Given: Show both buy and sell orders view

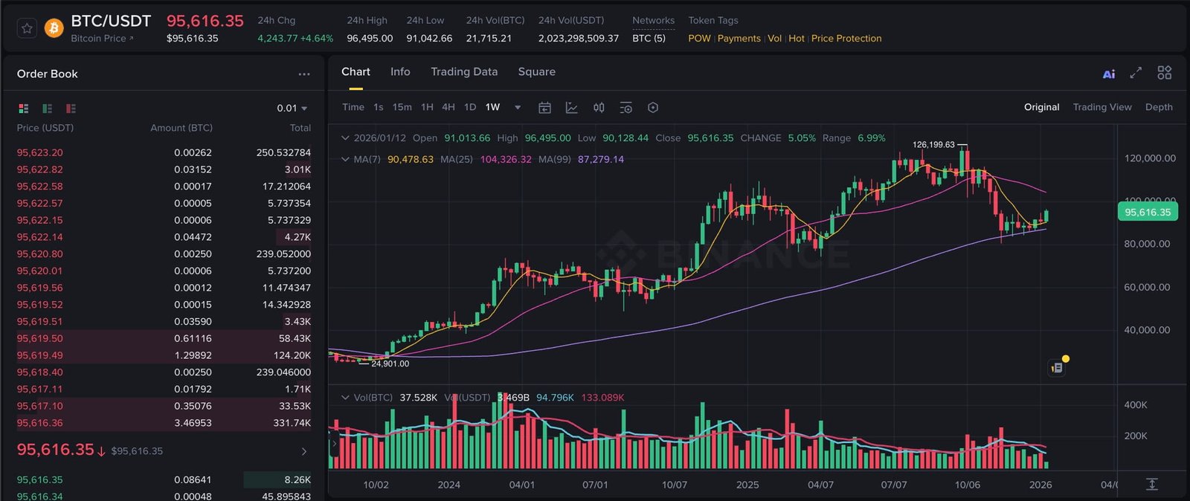Looking at the screenshot, I should click(24, 109).
